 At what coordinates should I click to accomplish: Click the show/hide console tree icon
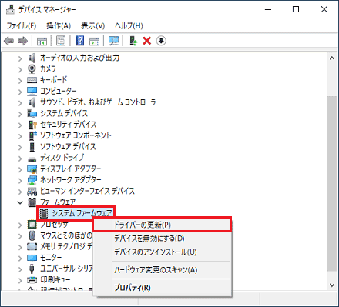point(42,41)
